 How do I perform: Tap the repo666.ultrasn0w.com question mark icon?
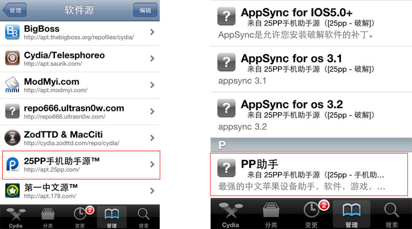12,111
